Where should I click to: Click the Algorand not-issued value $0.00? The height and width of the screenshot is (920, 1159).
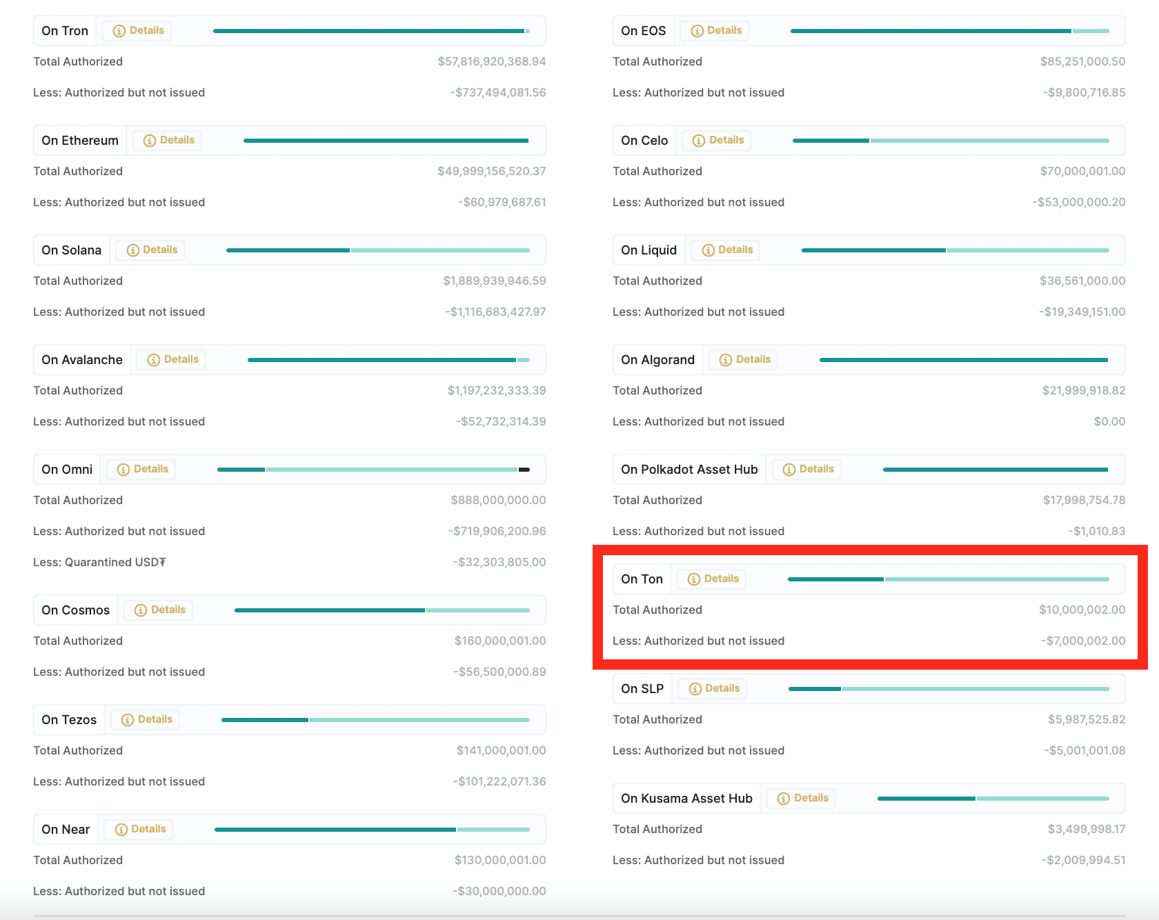tap(1110, 422)
